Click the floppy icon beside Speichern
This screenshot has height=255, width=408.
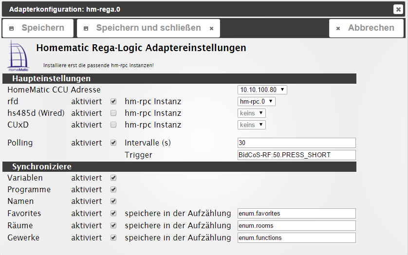12,28
